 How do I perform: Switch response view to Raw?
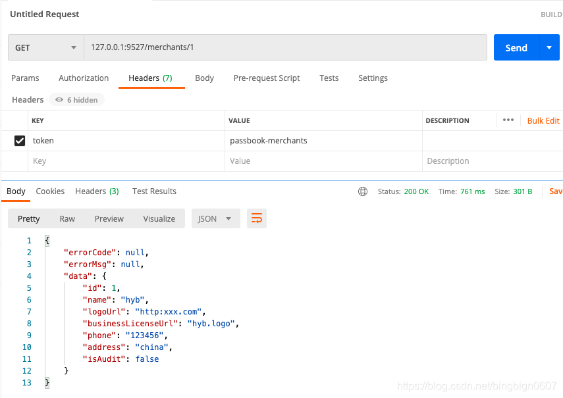pos(67,218)
